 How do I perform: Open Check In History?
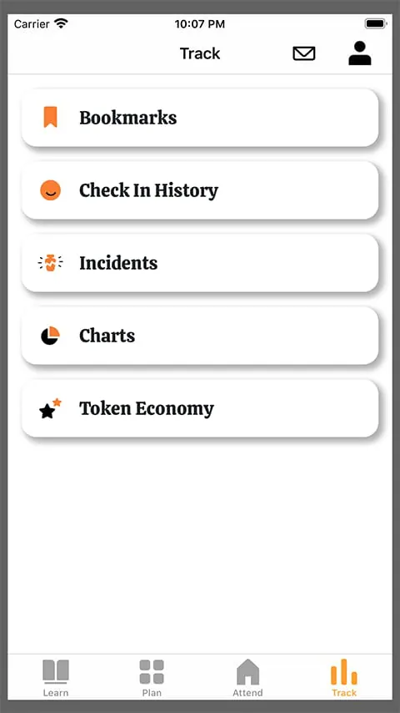click(200, 190)
